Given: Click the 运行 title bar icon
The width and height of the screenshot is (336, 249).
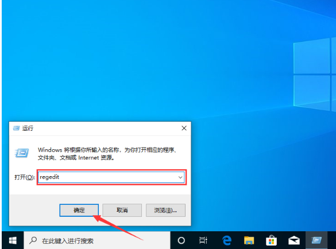Looking at the screenshot, I should (x=16, y=128).
